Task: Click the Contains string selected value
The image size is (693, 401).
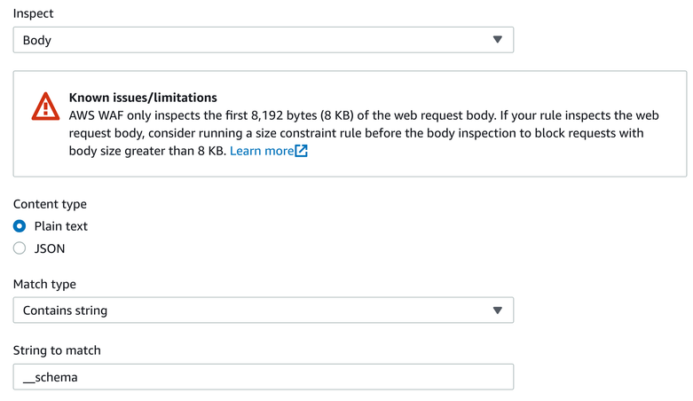Action: tap(65, 311)
